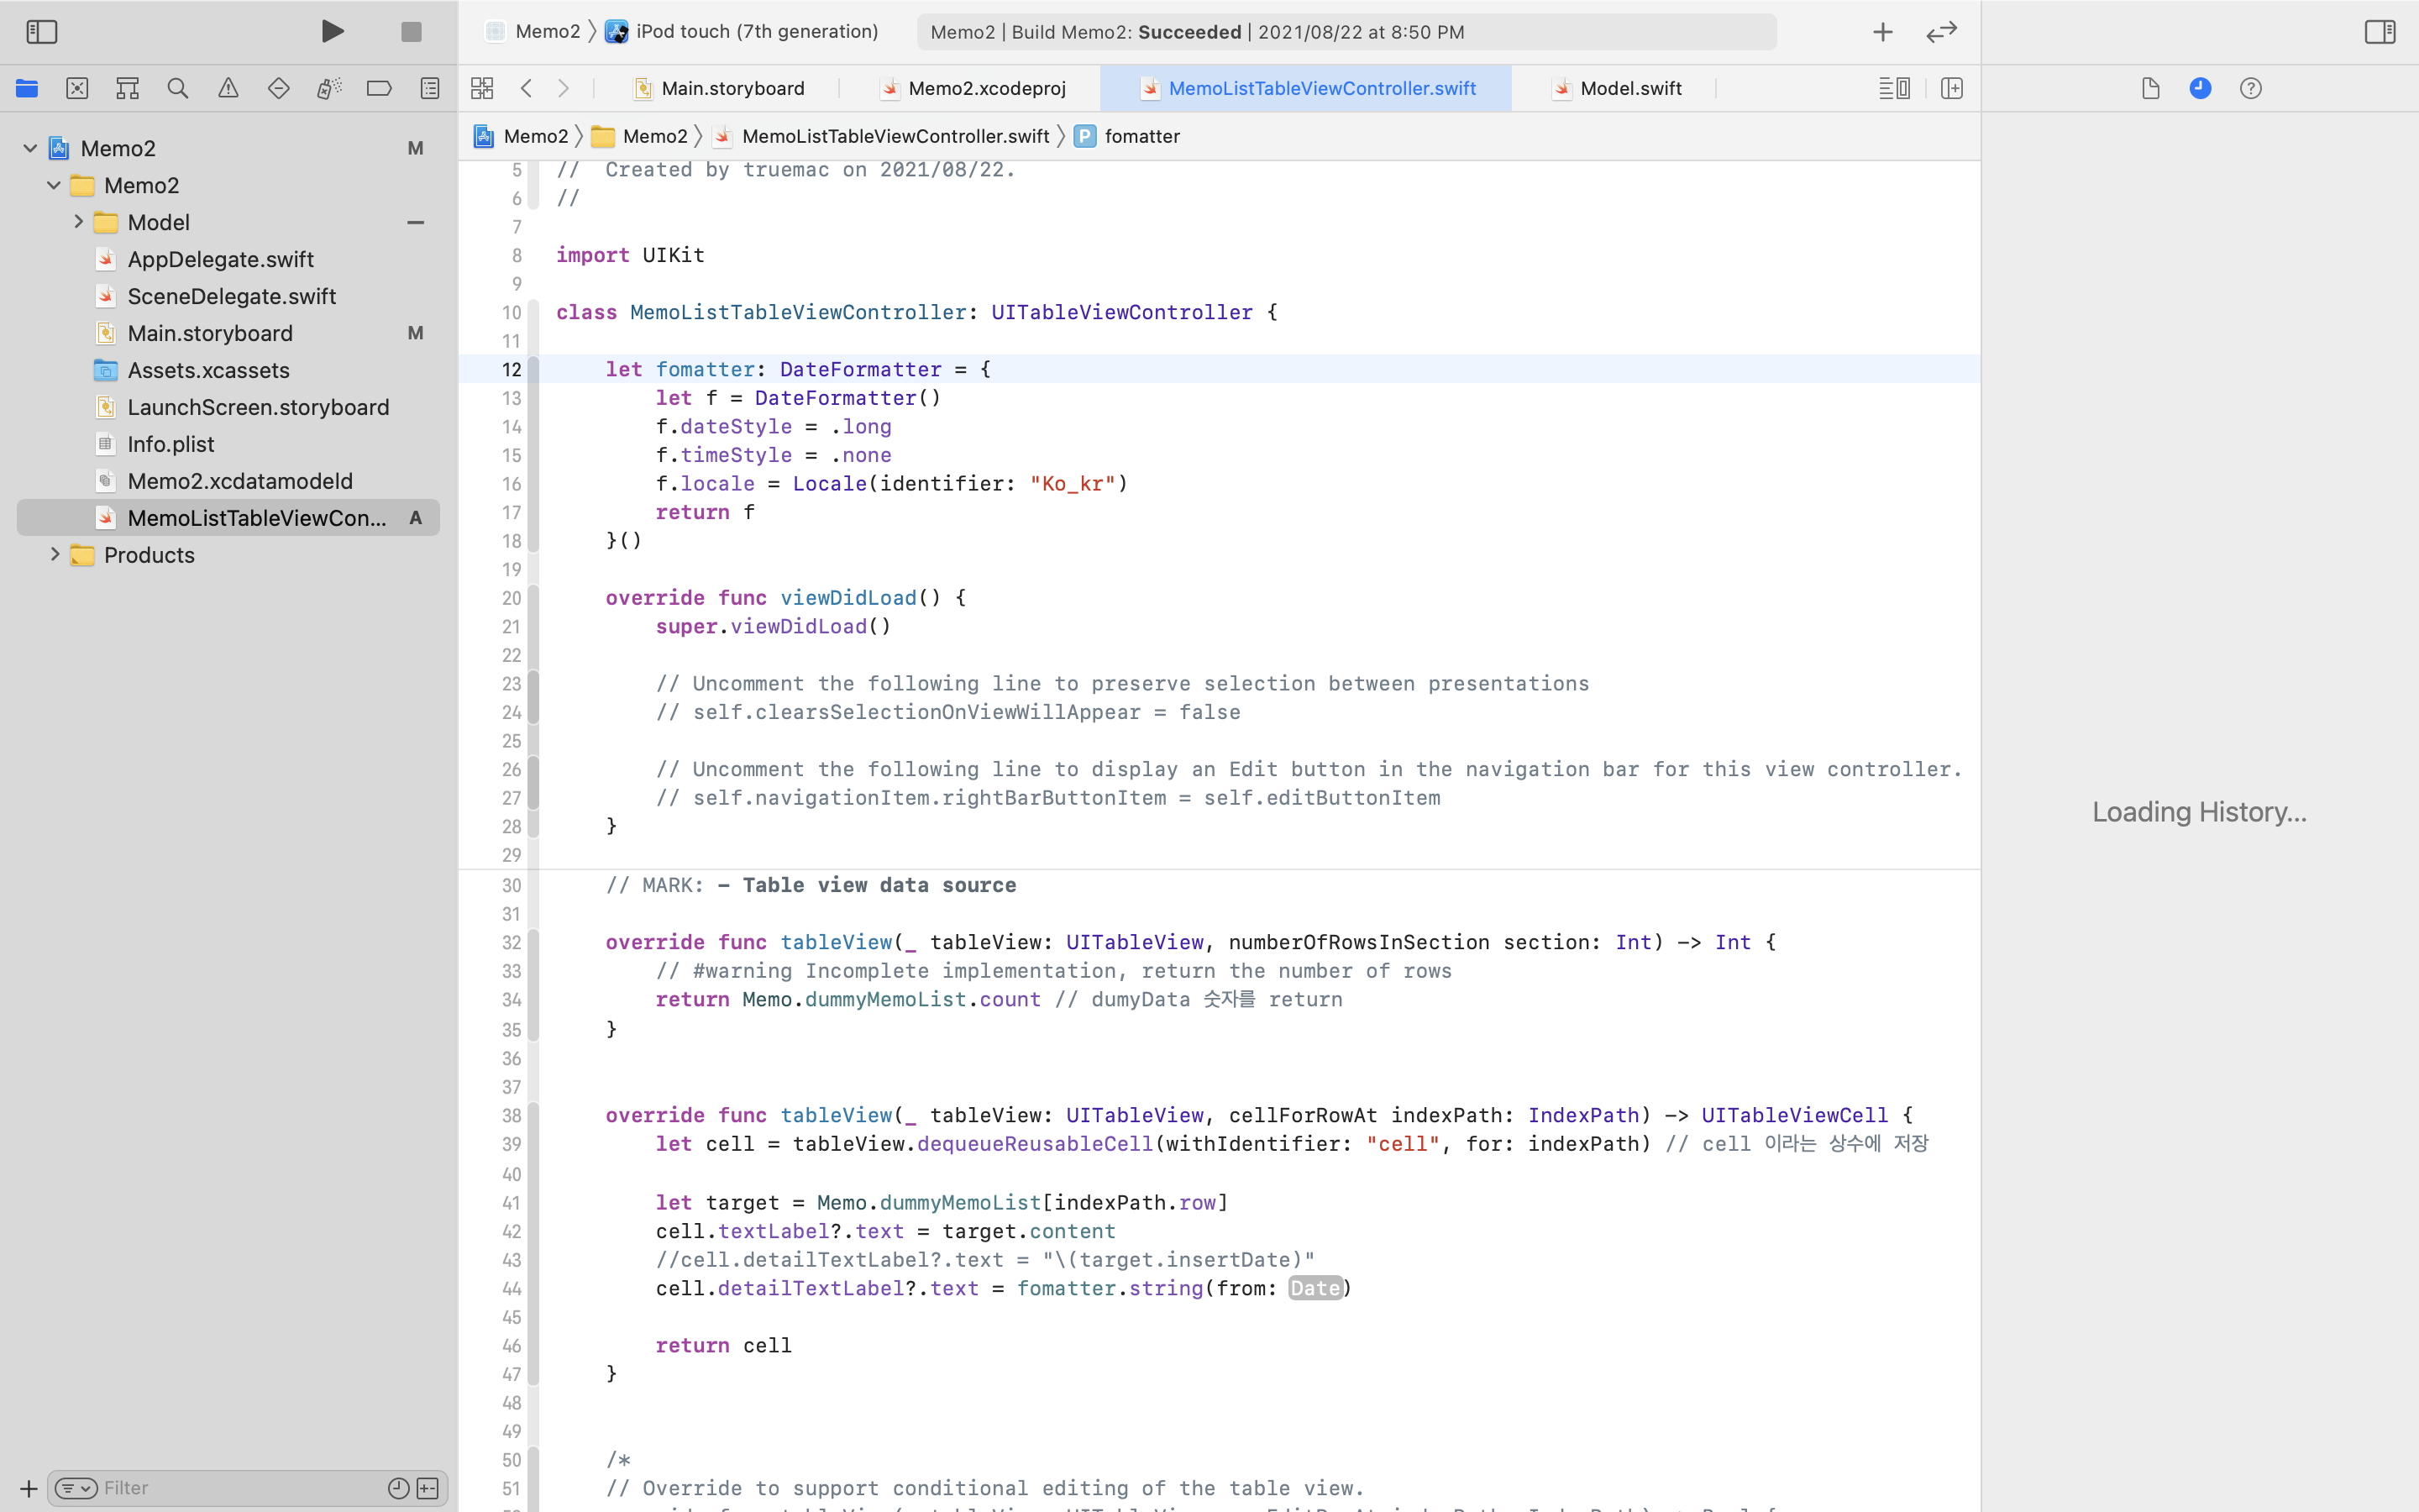2419x1512 pixels.
Task: Expand the Model folder
Action: point(78,222)
